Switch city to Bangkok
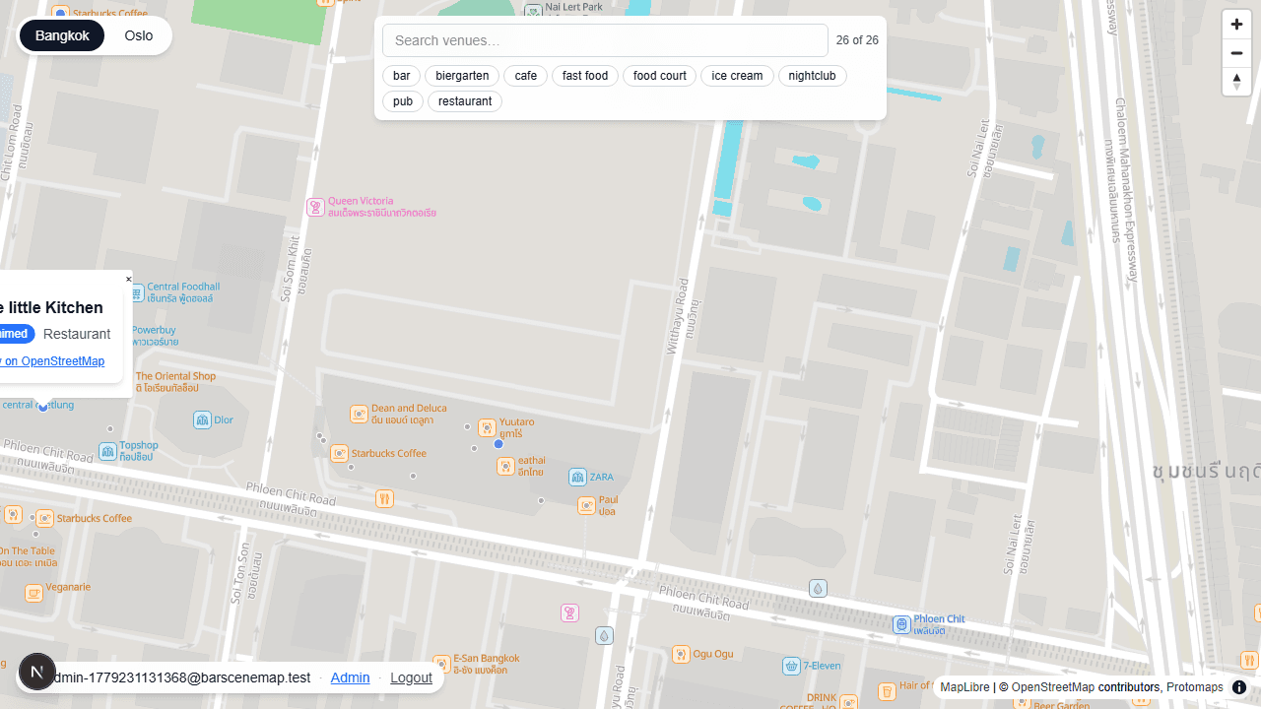 click(x=62, y=36)
